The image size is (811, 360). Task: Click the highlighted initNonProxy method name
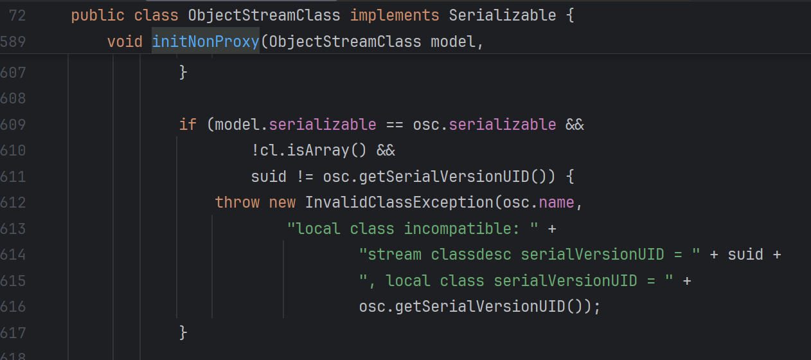205,42
